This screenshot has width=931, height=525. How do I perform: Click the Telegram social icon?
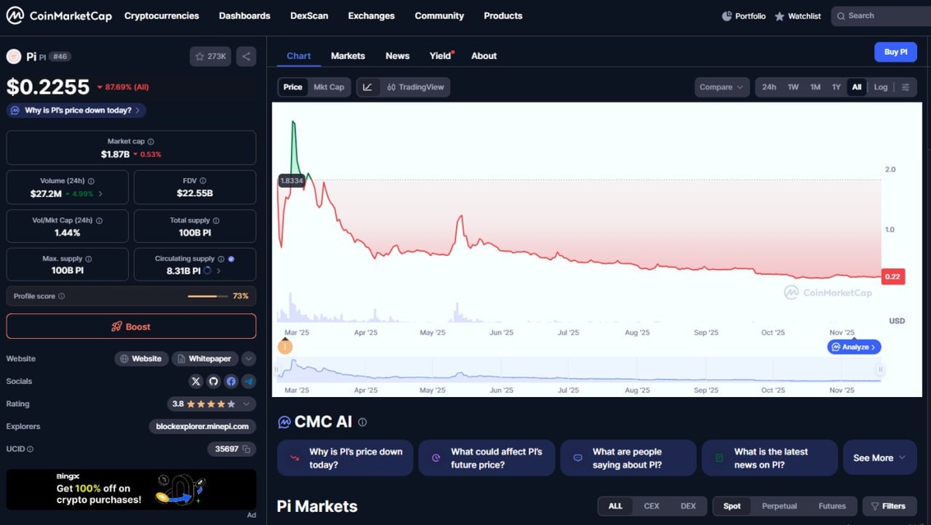[x=249, y=381]
